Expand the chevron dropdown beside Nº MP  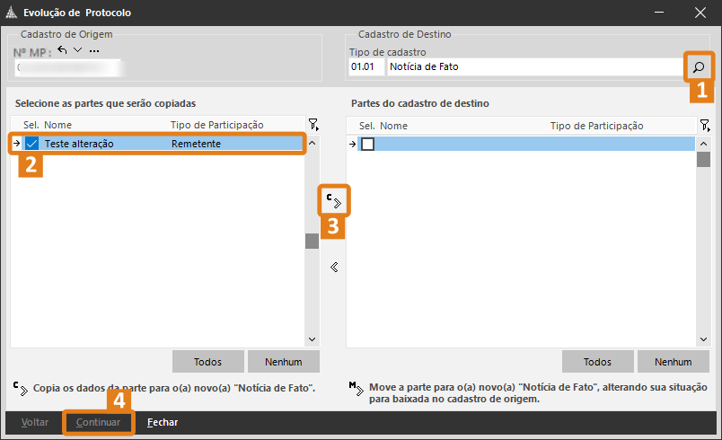point(77,49)
